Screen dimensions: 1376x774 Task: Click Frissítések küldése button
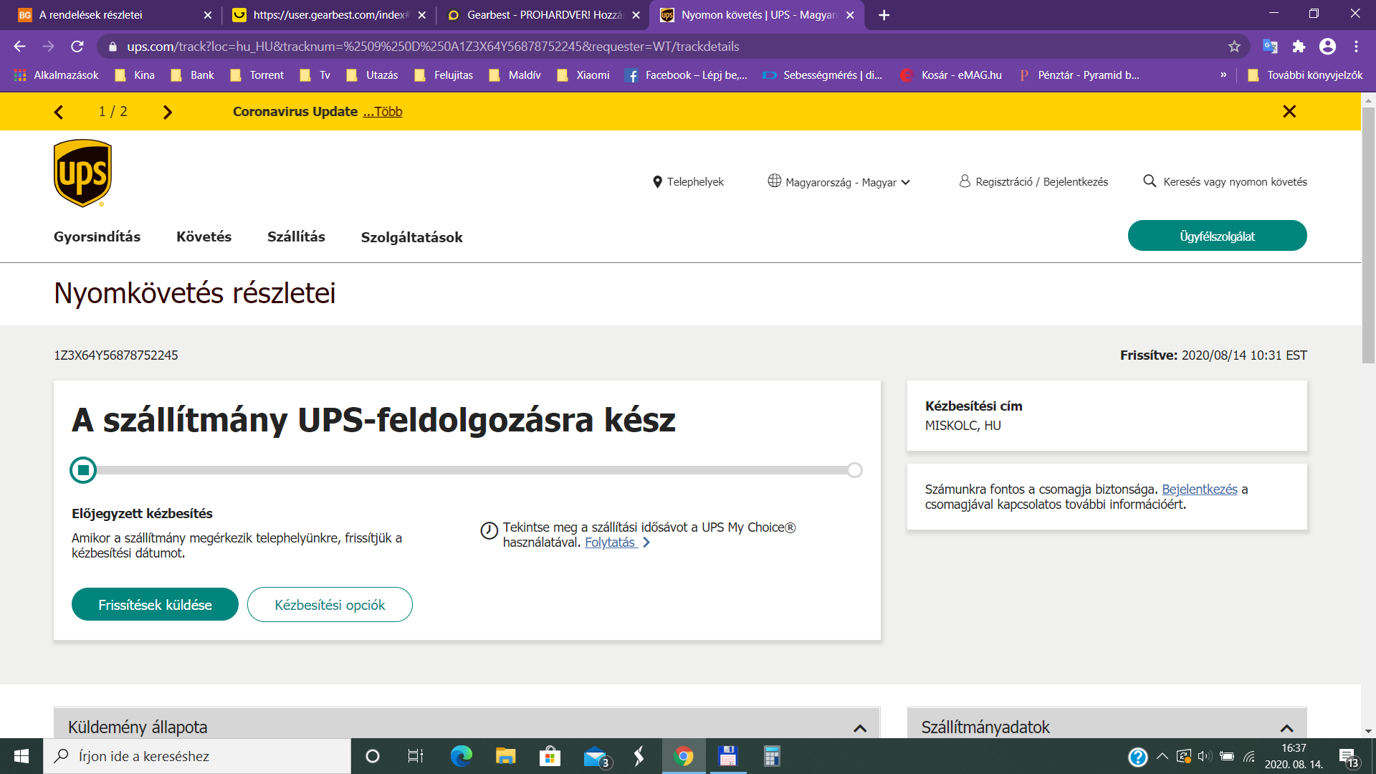[x=155, y=605]
